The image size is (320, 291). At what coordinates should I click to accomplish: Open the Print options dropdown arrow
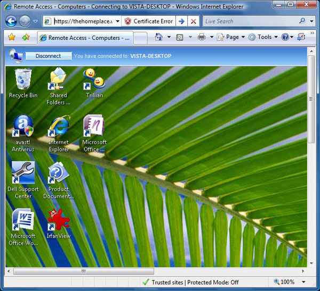[212, 37]
